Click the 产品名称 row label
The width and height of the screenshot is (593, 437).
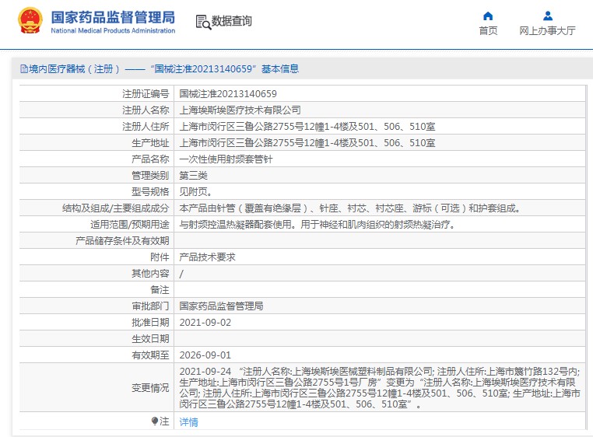[150, 159]
